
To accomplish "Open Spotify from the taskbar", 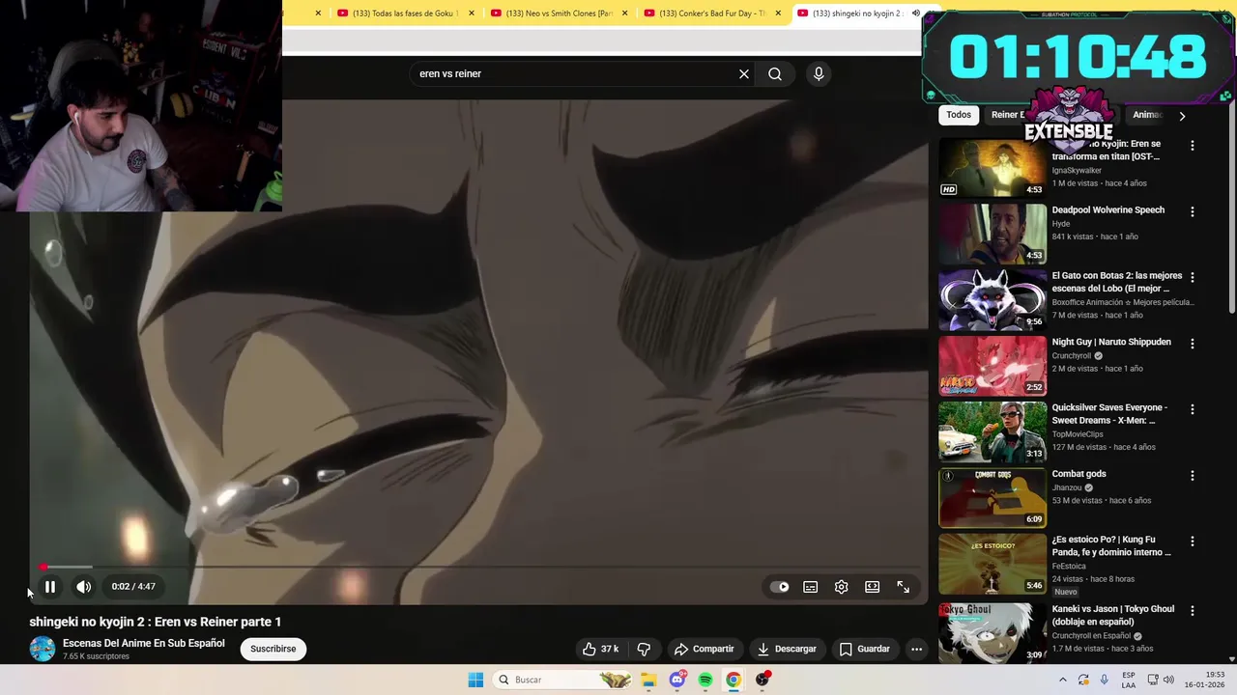I will coord(705,680).
